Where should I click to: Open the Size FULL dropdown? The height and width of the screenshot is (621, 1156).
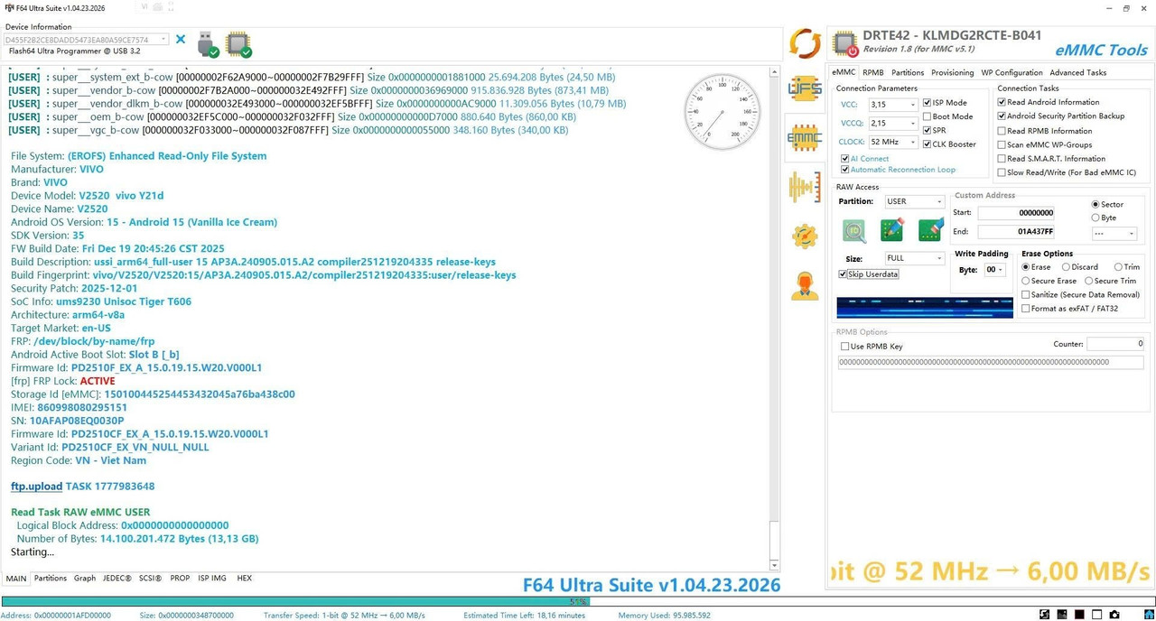914,258
